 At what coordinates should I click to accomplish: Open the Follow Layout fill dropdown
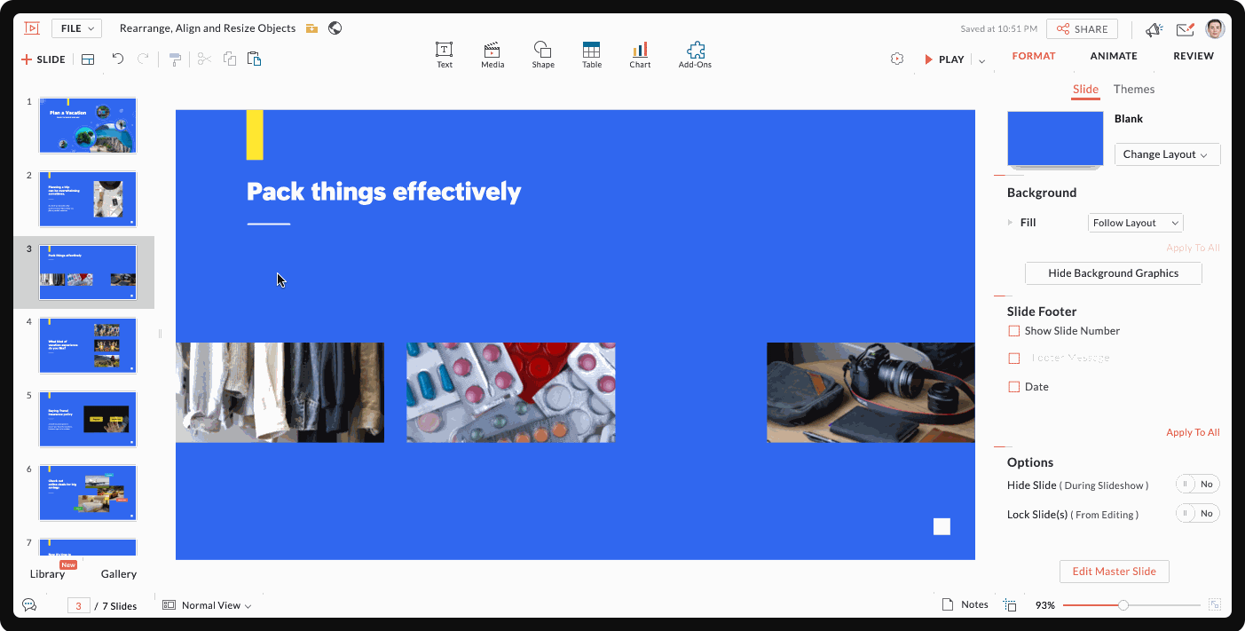point(1135,223)
